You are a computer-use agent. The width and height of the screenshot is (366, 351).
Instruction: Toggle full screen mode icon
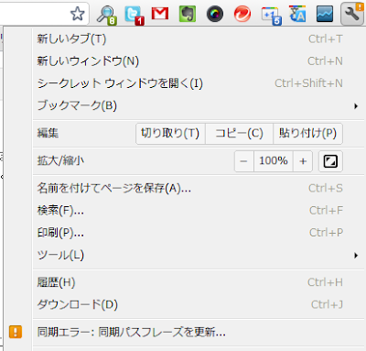click(x=330, y=161)
